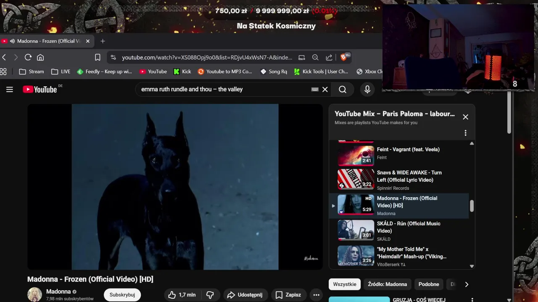Image resolution: width=538 pixels, height=302 pixels.
Task: Play Snavs & WiDE AWAKE Turn Left
Action: click(398, 180)
